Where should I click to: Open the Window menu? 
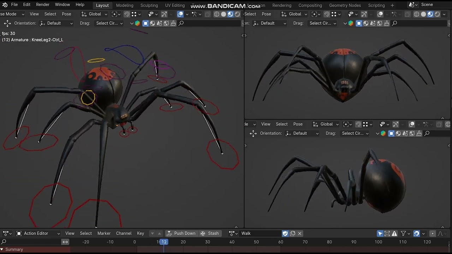coord(63,5)
